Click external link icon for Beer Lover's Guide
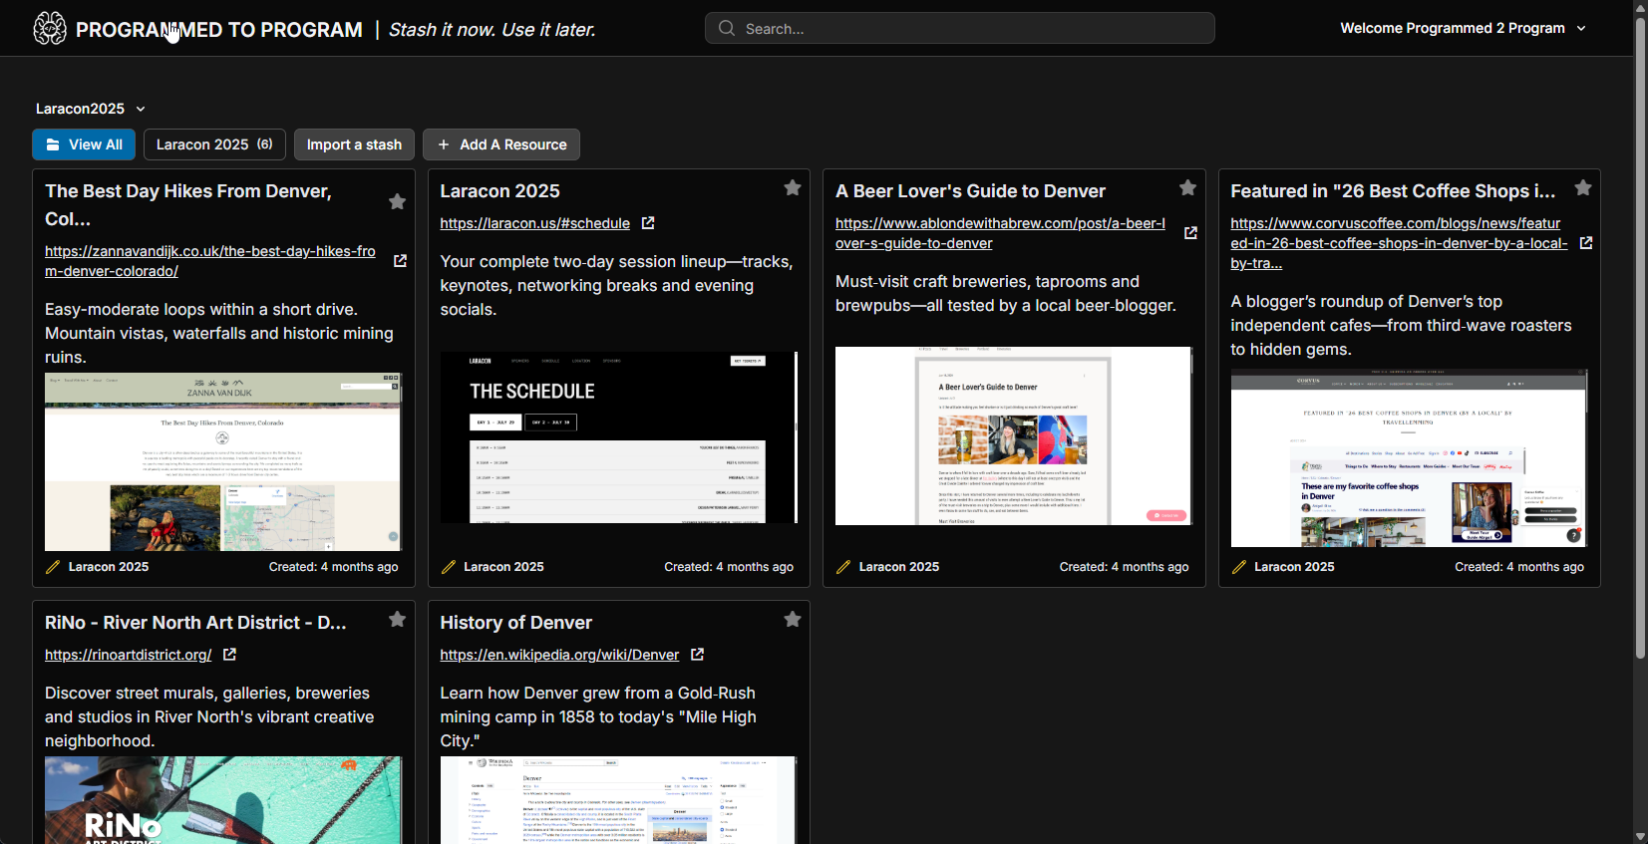 pos(1190,233)
